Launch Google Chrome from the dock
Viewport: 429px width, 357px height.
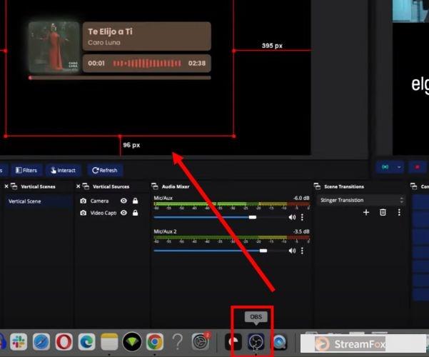pyautogui.click(x=155, y=342)
